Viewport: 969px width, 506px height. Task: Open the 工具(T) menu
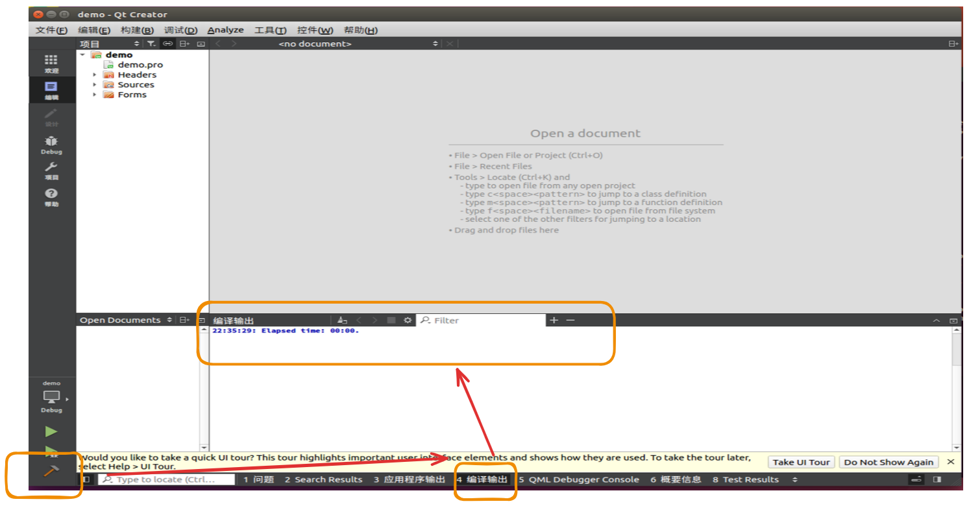tap(269, 30)
